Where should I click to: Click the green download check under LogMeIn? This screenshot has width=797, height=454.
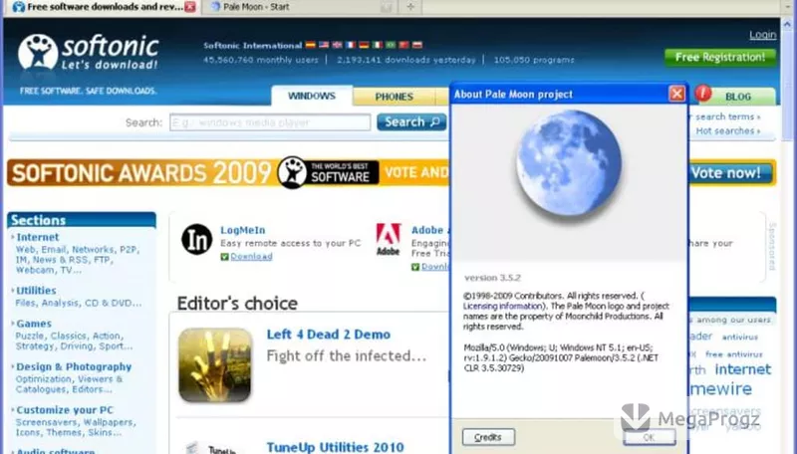tap(224, 257)
